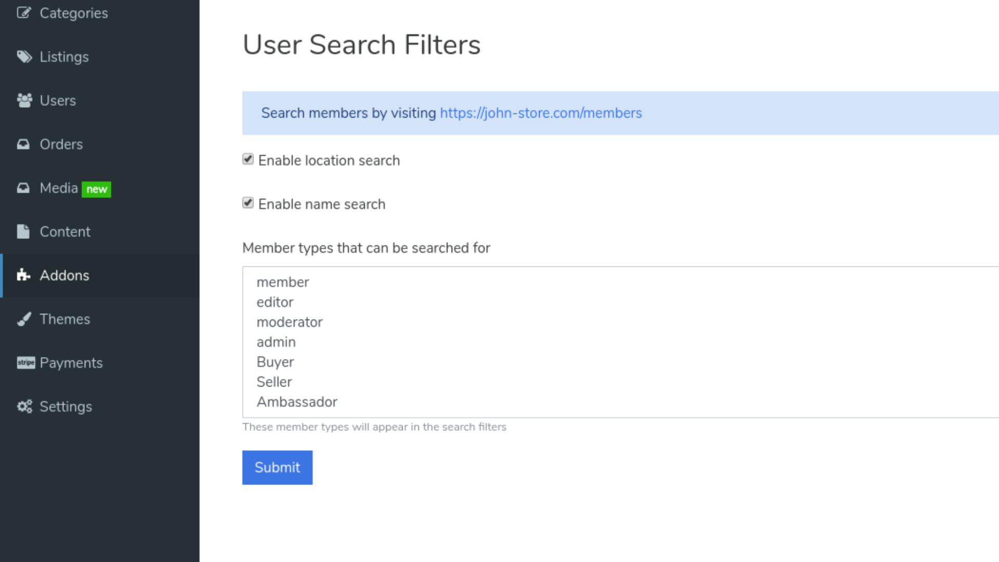Click the Users group icon
Image resolution: width=999 pixels, height=562 pixels.
click(24, 100)
